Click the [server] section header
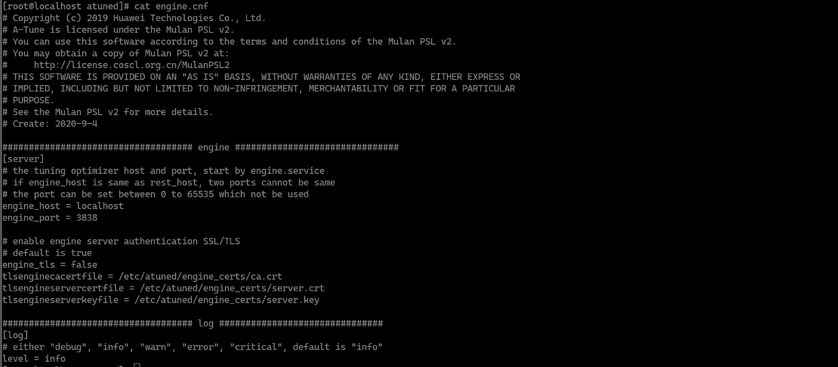This screenshot has height=367, width=838. point(23,159)
